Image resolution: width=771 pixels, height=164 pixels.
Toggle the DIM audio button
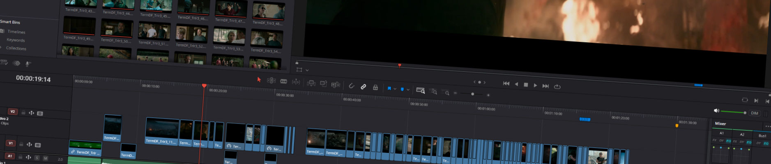pos(755,113)
